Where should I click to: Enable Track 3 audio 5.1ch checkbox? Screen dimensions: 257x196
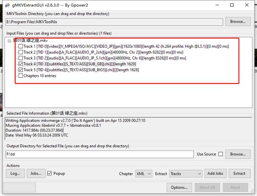pyautogui.click(x=20, y=58)
